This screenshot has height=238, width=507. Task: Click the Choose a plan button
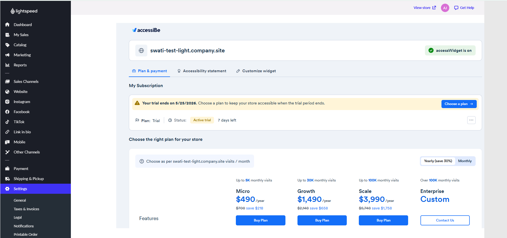459,104
